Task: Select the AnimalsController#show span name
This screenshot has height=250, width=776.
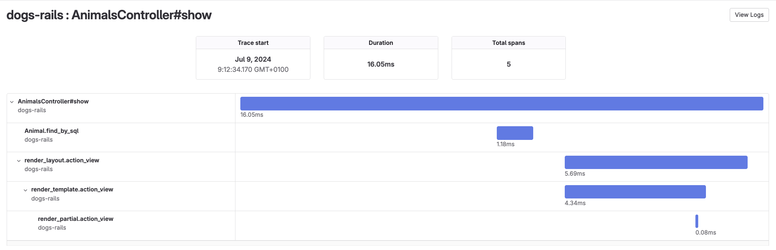Action: (x=53, y=101)
